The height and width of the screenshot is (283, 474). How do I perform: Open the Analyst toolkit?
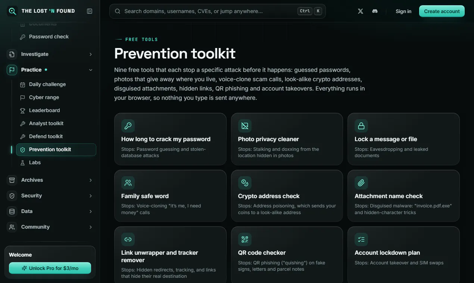tap(56, 124)
